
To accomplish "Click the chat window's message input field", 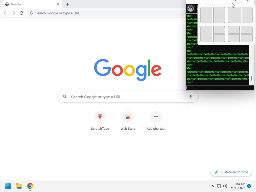I will (x=220, y=87).
